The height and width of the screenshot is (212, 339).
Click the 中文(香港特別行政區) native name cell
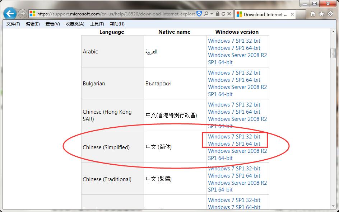pos(175,115)
